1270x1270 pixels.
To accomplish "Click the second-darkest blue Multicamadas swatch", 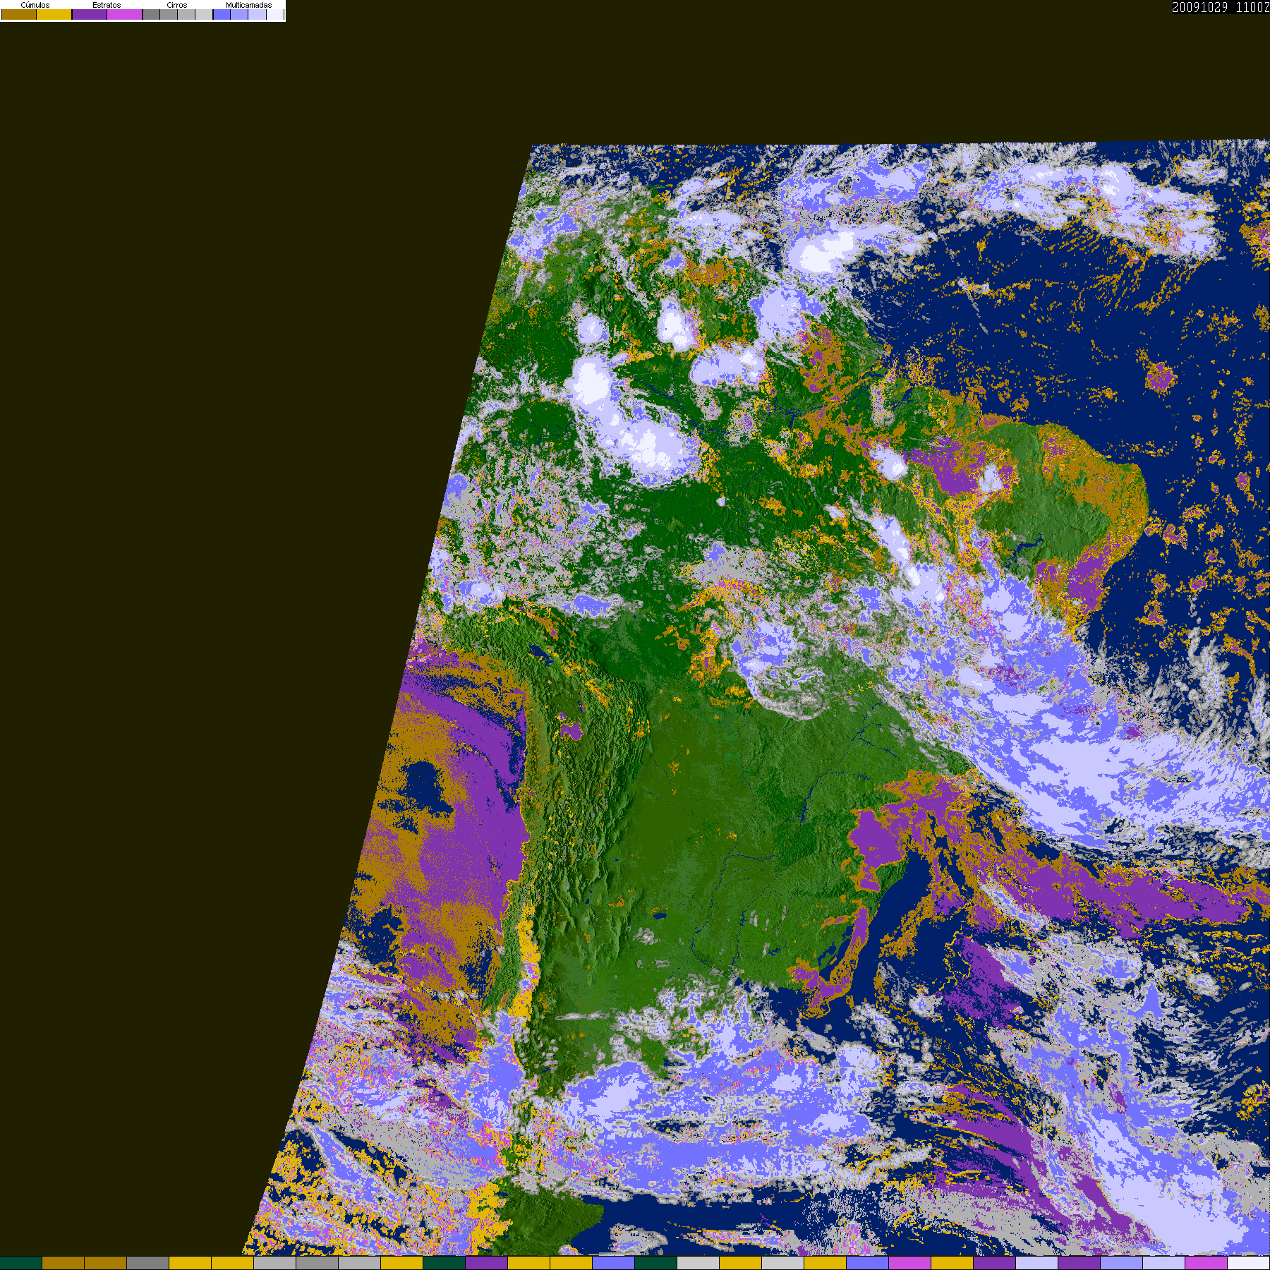I will coord(239,14).
